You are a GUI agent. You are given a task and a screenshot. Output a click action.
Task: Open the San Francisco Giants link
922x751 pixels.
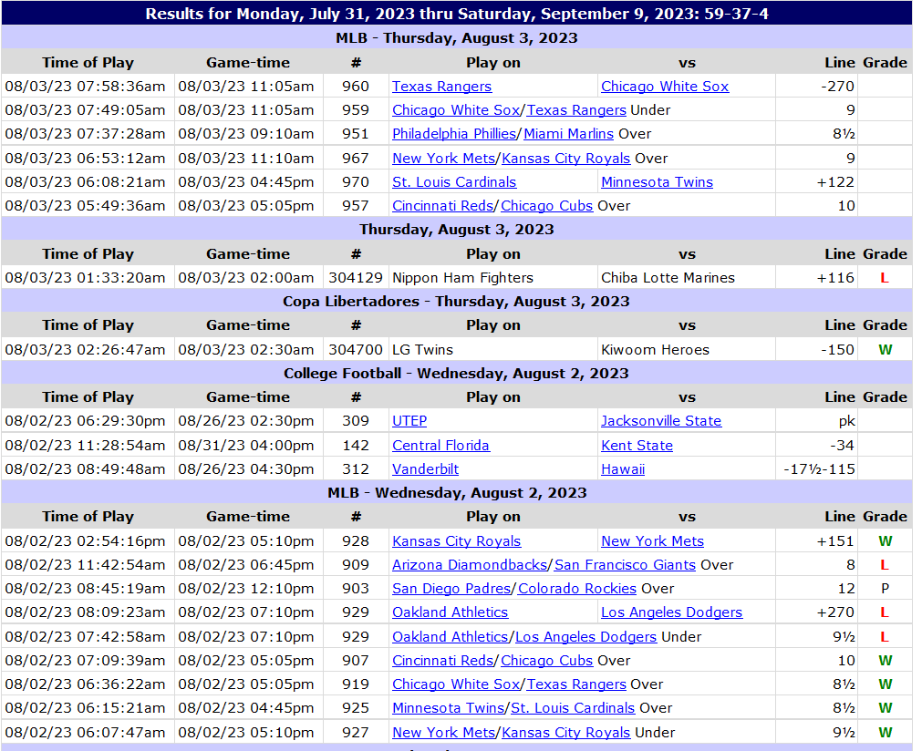pos(625,565)
